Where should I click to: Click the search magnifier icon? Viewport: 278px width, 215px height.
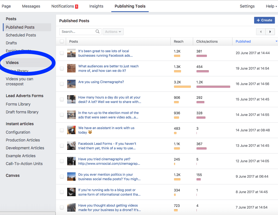(97, 31)
